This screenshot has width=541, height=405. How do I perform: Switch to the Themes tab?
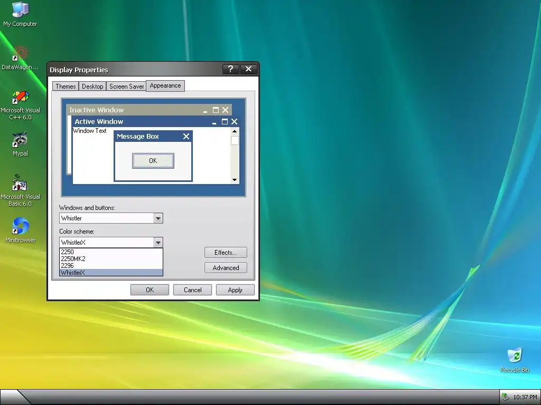tap(66, 86)
